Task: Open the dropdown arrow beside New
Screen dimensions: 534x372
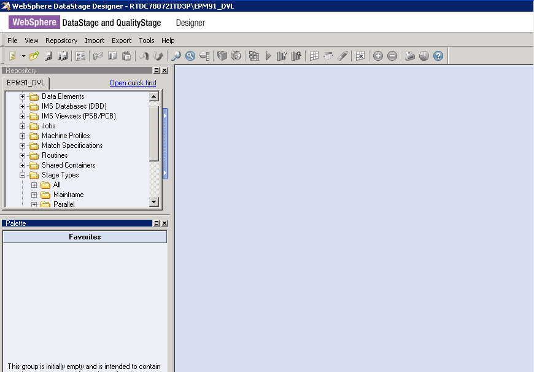Action: pos(23,56)
